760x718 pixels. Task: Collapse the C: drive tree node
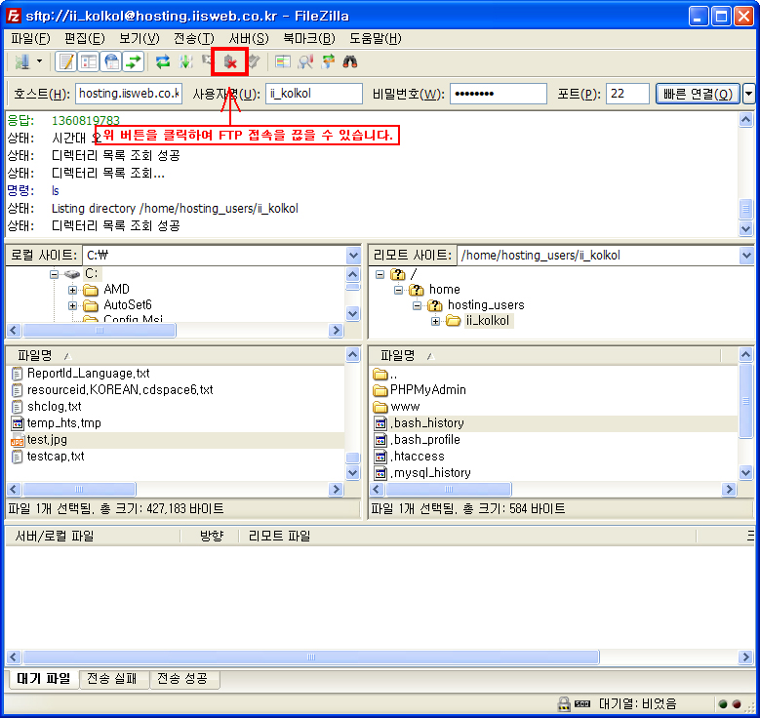coord(54,274)
